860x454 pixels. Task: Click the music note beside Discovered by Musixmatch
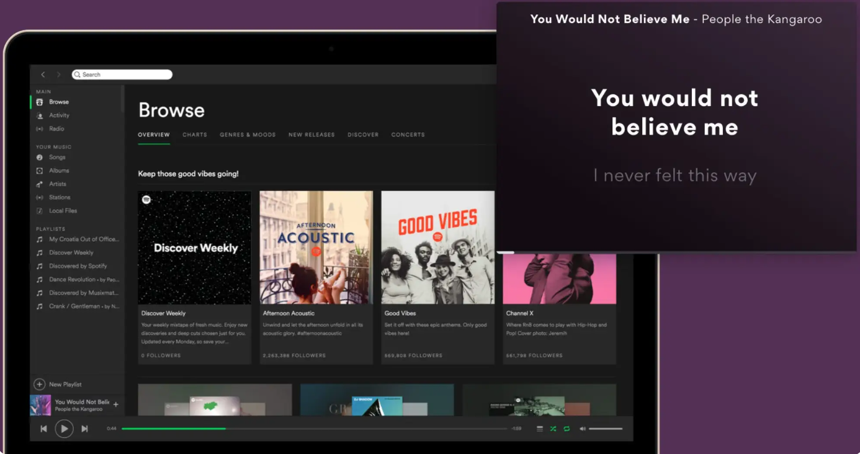[x=40, y=293]
